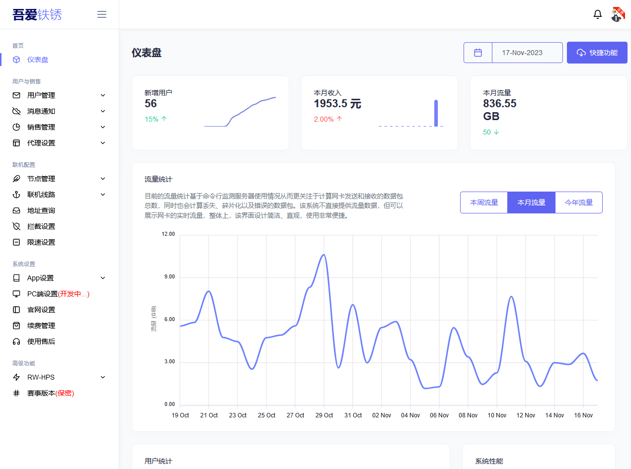
Task: Click the RW-HPS lightning bolt icon
Action: coord(16,377)
